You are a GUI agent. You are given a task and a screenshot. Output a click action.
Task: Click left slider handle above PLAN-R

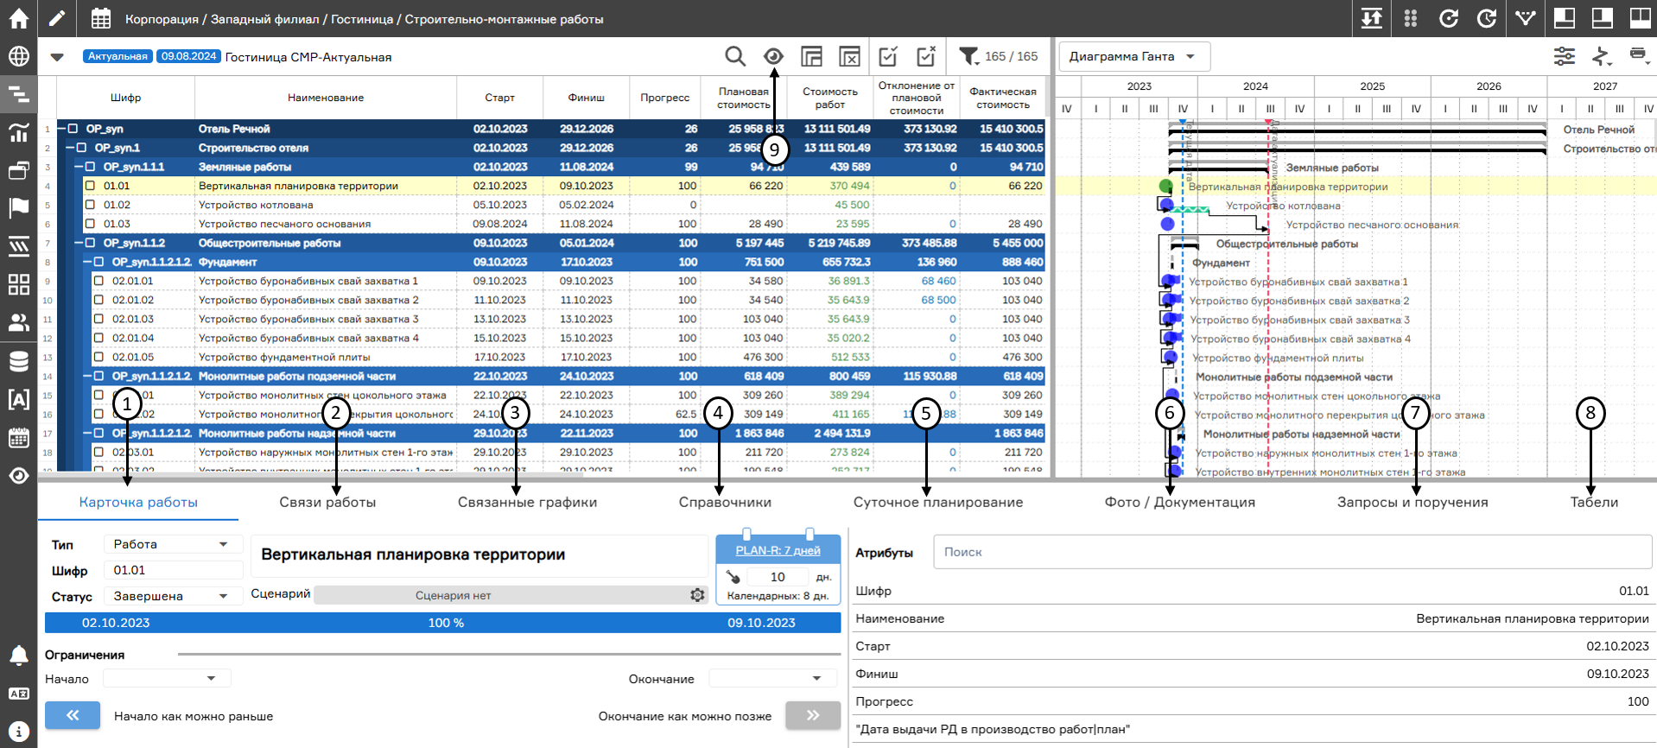(x=746, y=534)
